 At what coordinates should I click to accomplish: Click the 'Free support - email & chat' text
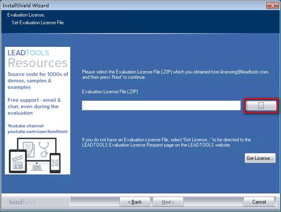[34, 107]
